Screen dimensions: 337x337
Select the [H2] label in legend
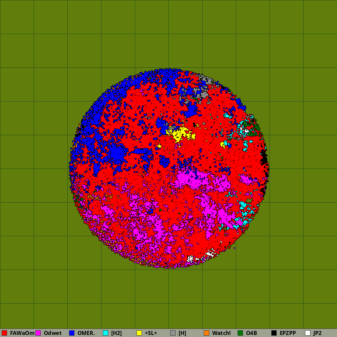117,333
